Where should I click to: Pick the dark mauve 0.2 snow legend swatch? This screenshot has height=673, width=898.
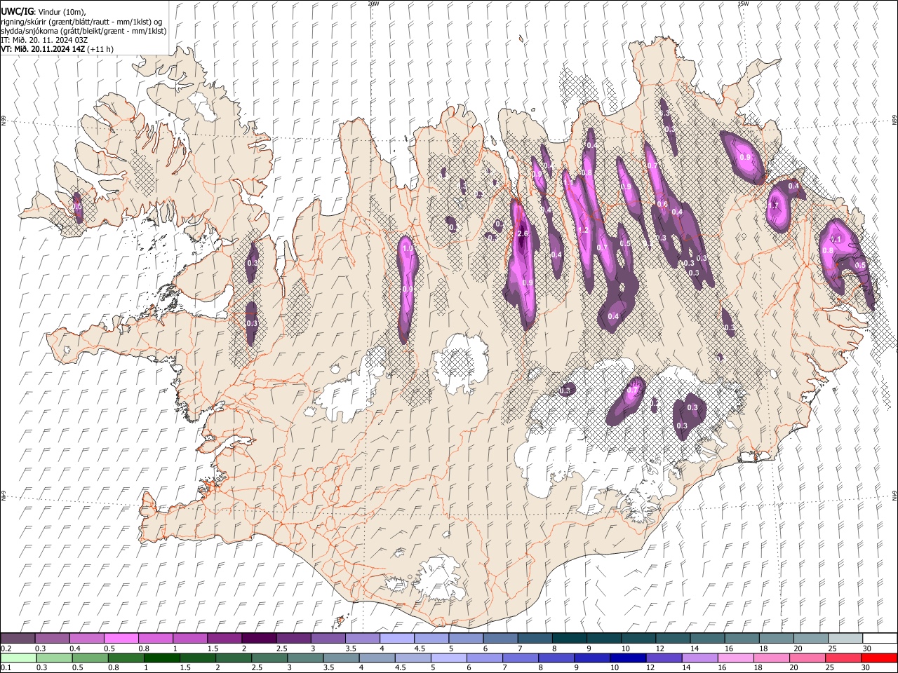tap(18, 639)
